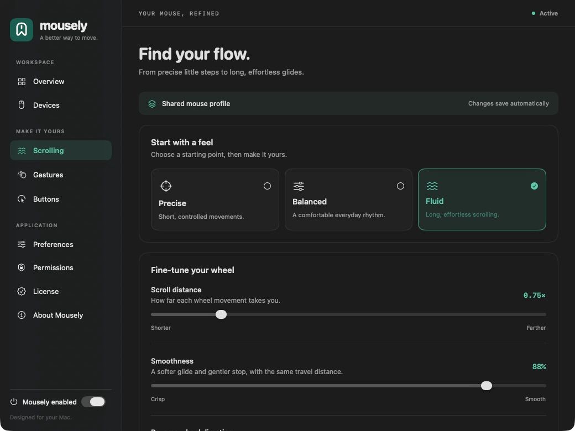Choose the Precise feel card title

(172, 203)
